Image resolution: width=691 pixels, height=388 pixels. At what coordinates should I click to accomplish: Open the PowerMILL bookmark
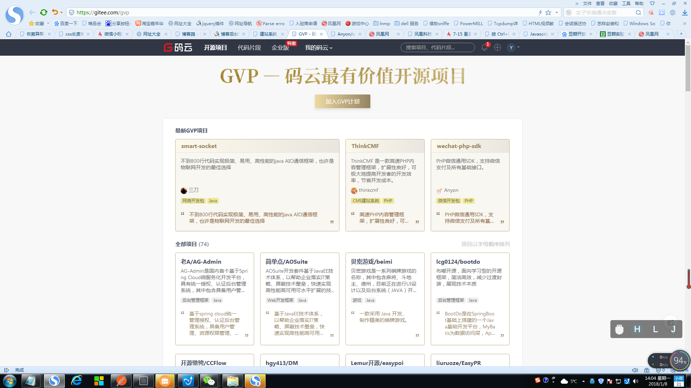tap(469, 23)
